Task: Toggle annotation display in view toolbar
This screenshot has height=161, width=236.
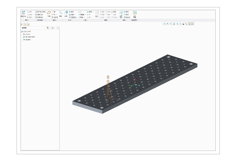Action: [x=189, y=24]
